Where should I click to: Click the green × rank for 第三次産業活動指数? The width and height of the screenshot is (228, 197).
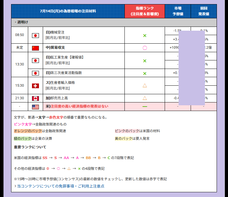pyautogui.click(x=145, y=73)
